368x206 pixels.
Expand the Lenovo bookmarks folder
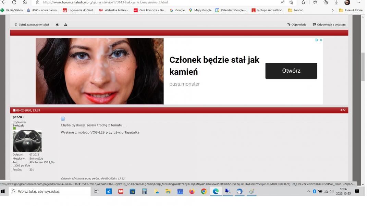click(x=296, y=10)
